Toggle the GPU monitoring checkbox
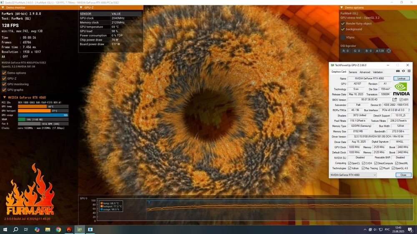417x234 pixels. [4, 84]
